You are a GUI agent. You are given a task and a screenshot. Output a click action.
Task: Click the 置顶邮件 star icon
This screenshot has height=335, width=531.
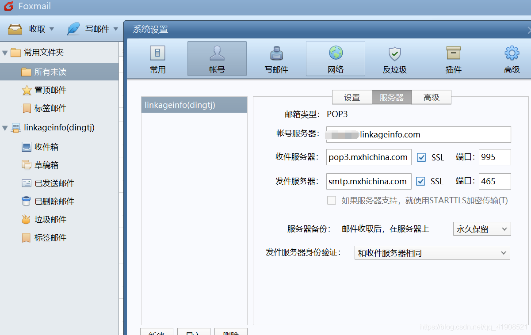click(27, 90)
